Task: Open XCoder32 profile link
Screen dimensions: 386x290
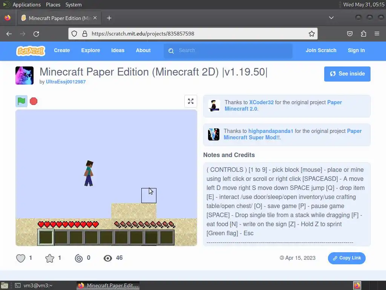Action: [262, 102]
